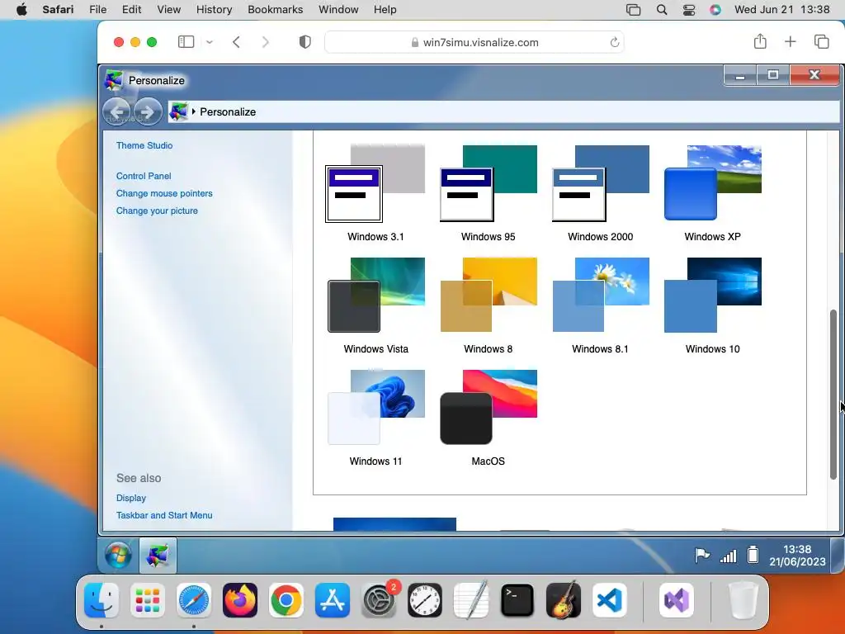The height and width of the screenshot is (634, 845).
Task: Click the Action Center flag tray icon
Action: click(x=701, y=555)
